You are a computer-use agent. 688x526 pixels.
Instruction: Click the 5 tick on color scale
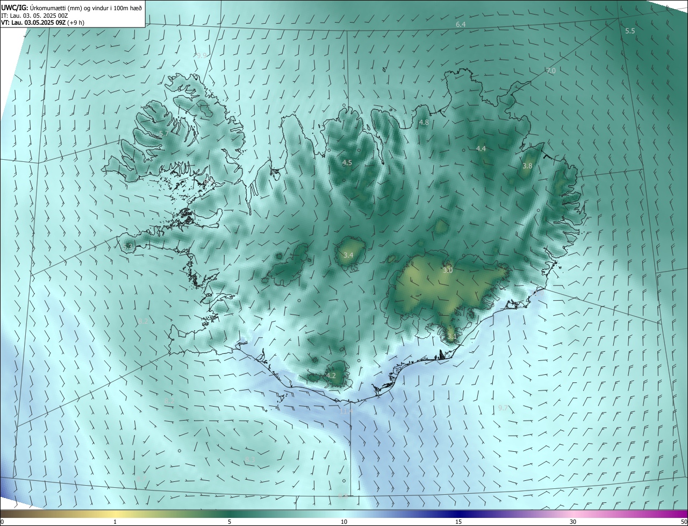tap(230, 522)
